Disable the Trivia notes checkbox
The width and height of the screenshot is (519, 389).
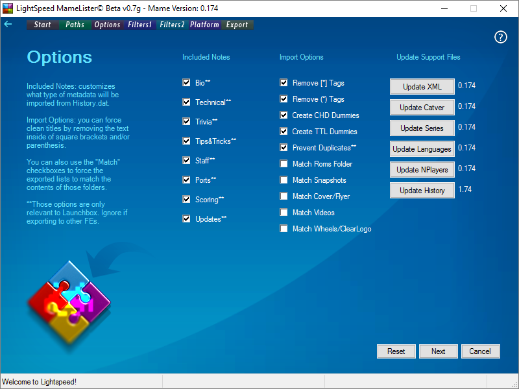(186, 122)
